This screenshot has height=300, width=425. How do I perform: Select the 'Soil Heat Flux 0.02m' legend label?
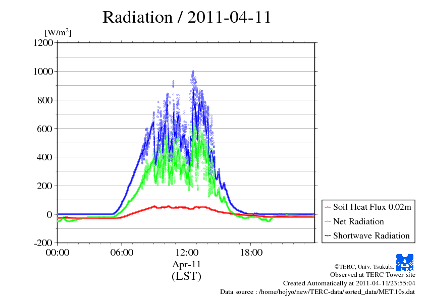click(x=372, y=207)
